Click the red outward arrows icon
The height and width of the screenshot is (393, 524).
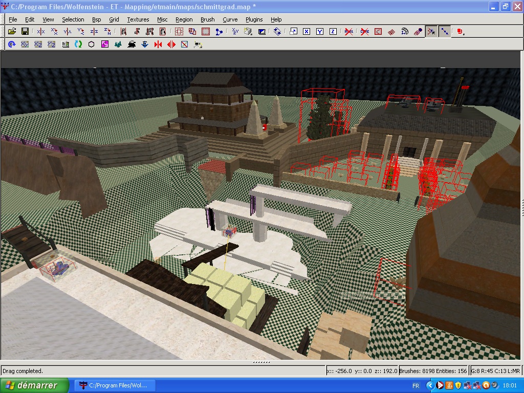171,44
